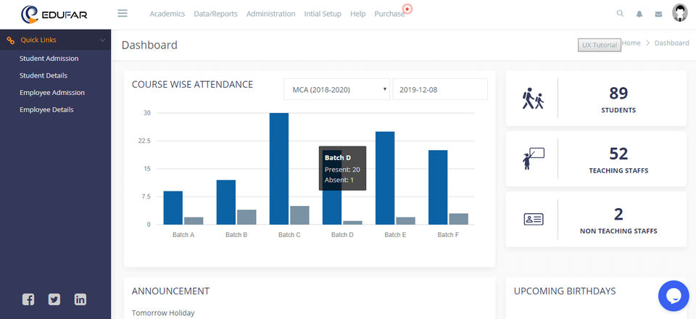Click the Quick Links chain icon
The width and height of the screenshot is (696, 319).
[11, 41]
